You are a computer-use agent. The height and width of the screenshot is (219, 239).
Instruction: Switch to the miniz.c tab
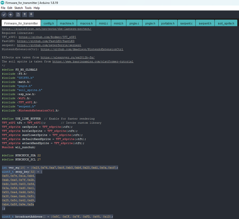103,23
